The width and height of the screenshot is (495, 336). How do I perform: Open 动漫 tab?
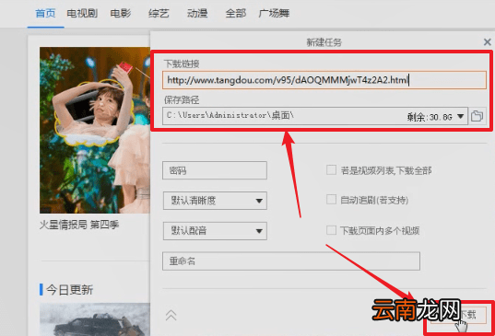(197, 13)
